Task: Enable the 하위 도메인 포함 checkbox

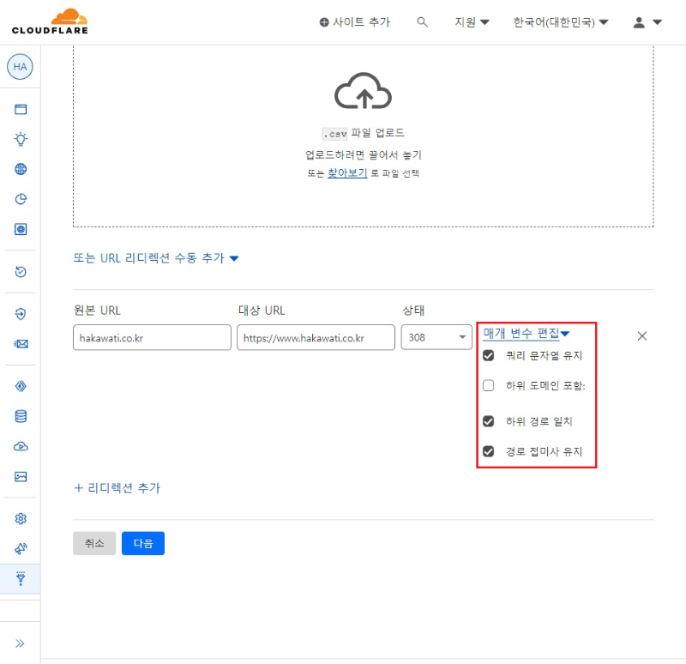Action: point(489,385)
